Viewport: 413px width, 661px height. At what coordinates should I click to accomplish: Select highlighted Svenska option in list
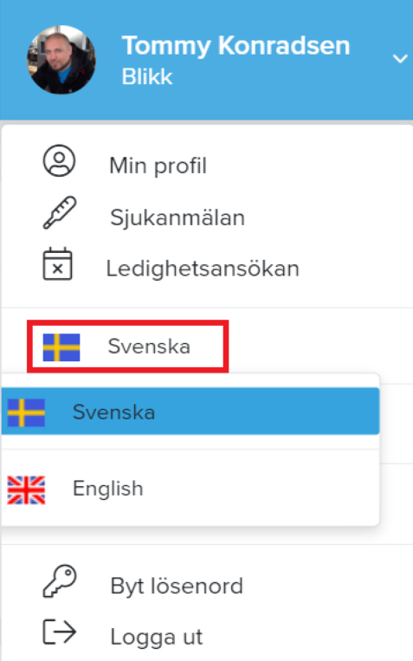[190, 411]
